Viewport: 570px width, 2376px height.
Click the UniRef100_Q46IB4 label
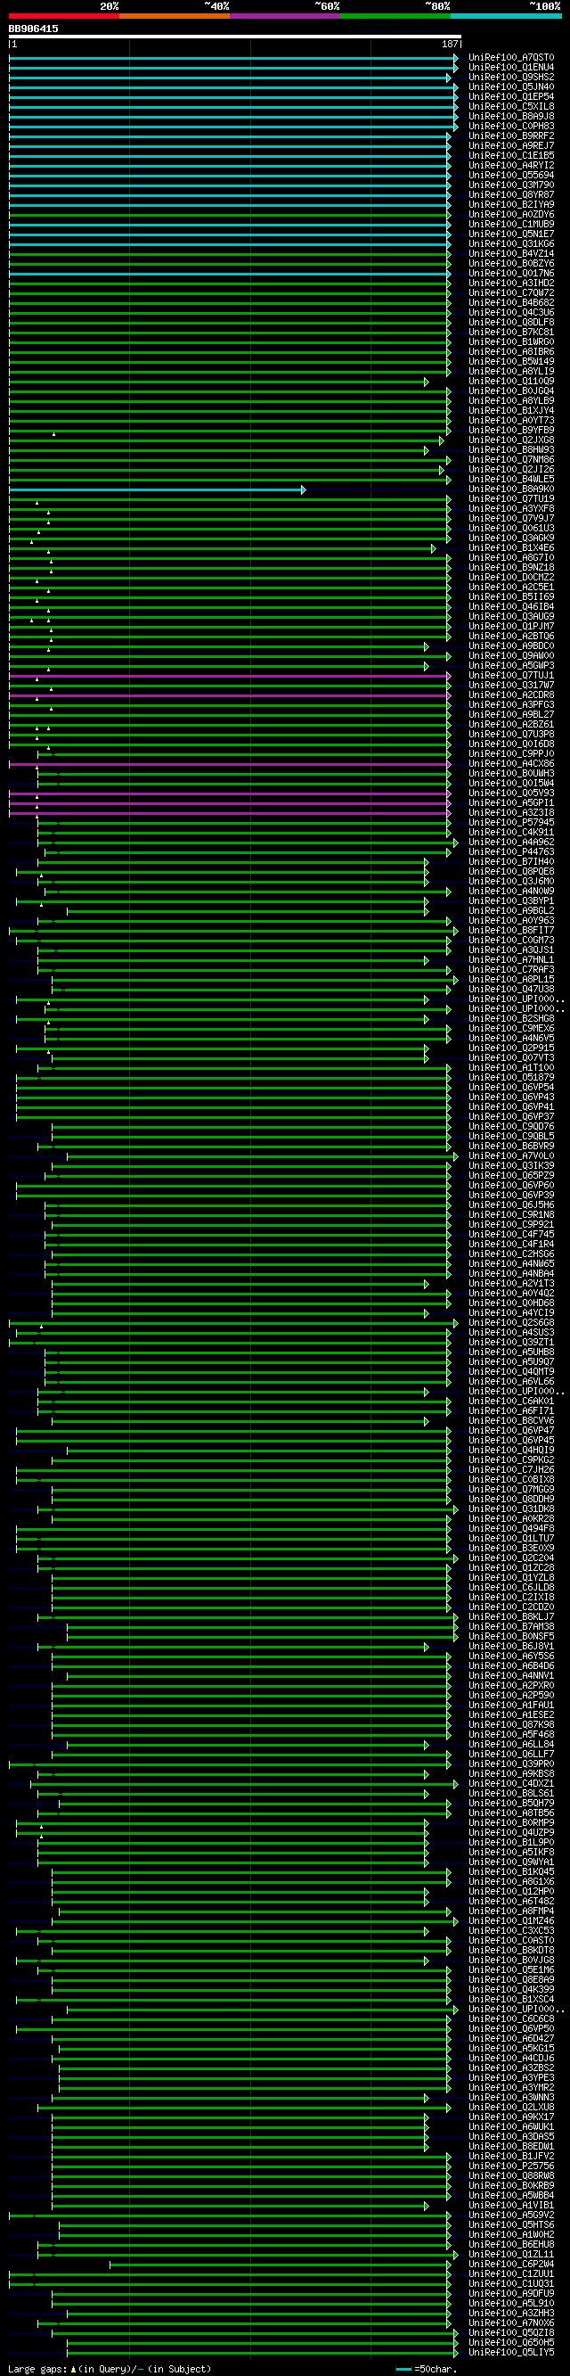point(511,607)
